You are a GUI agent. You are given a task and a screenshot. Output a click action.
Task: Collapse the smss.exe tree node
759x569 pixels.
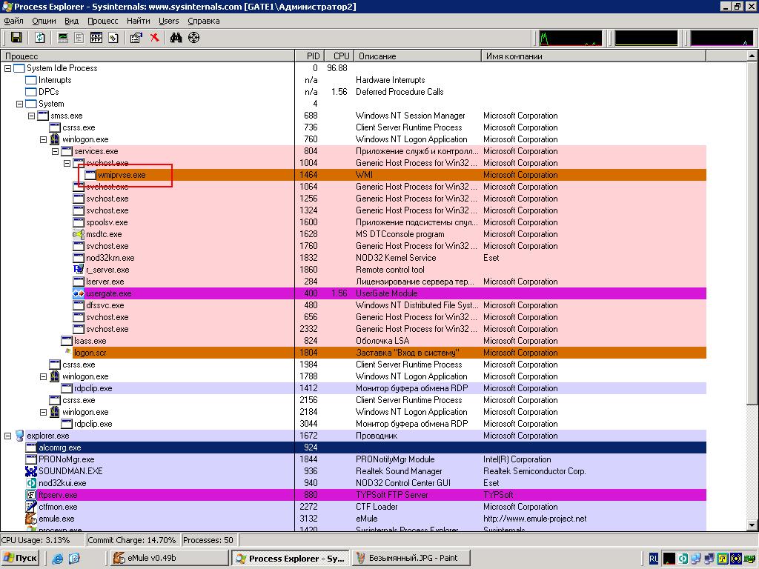click(x=31, y=116)
